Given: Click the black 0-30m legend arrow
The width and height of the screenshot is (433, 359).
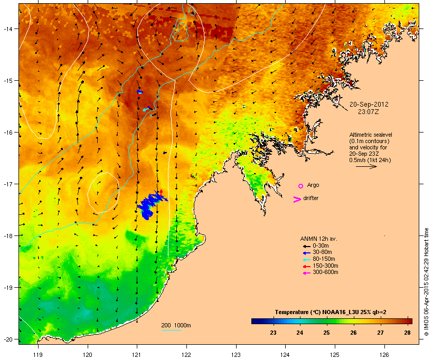Looking at the screenshot, I should pyautogui.click(x=306, y=246).
